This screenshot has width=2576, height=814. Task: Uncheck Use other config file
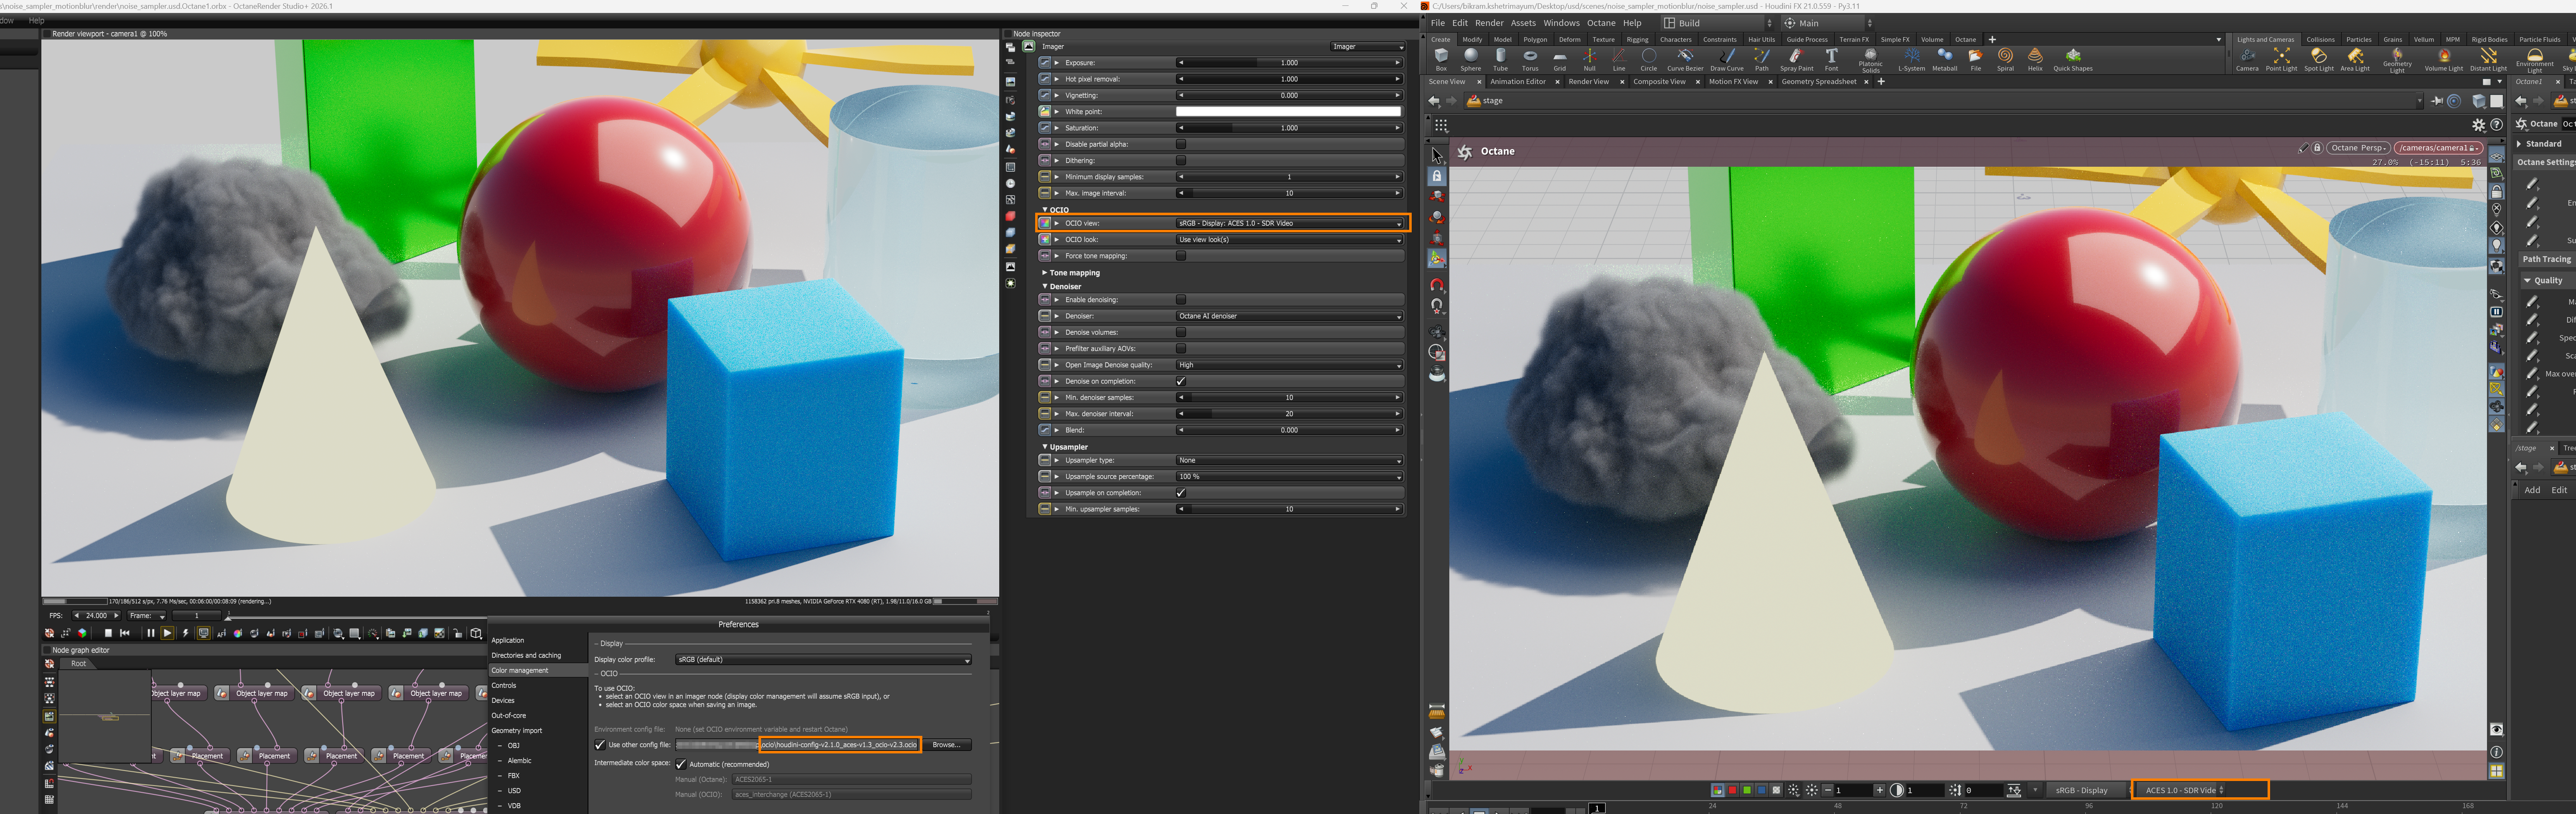[600, 745]
